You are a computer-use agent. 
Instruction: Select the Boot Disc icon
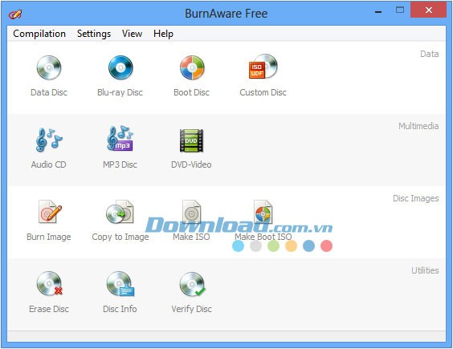click(192, 68)
